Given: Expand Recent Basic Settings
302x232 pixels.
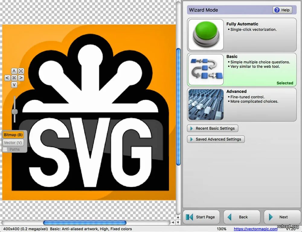Looking at the screenshot, I should pyautogui.click(x=212, y=128).
